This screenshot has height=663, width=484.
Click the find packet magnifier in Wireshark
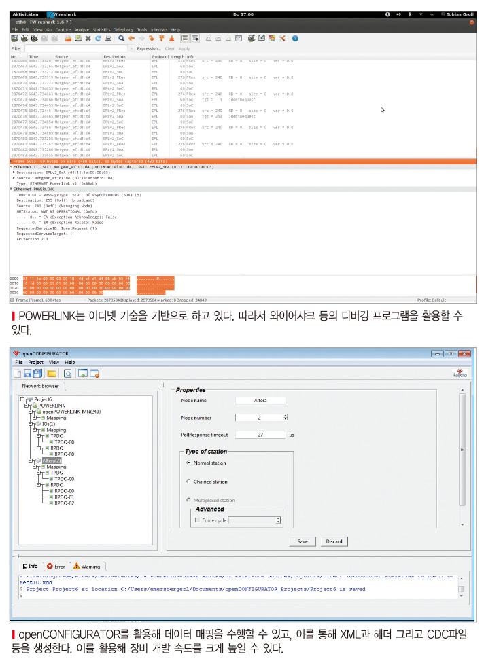(x=122, y=39)
